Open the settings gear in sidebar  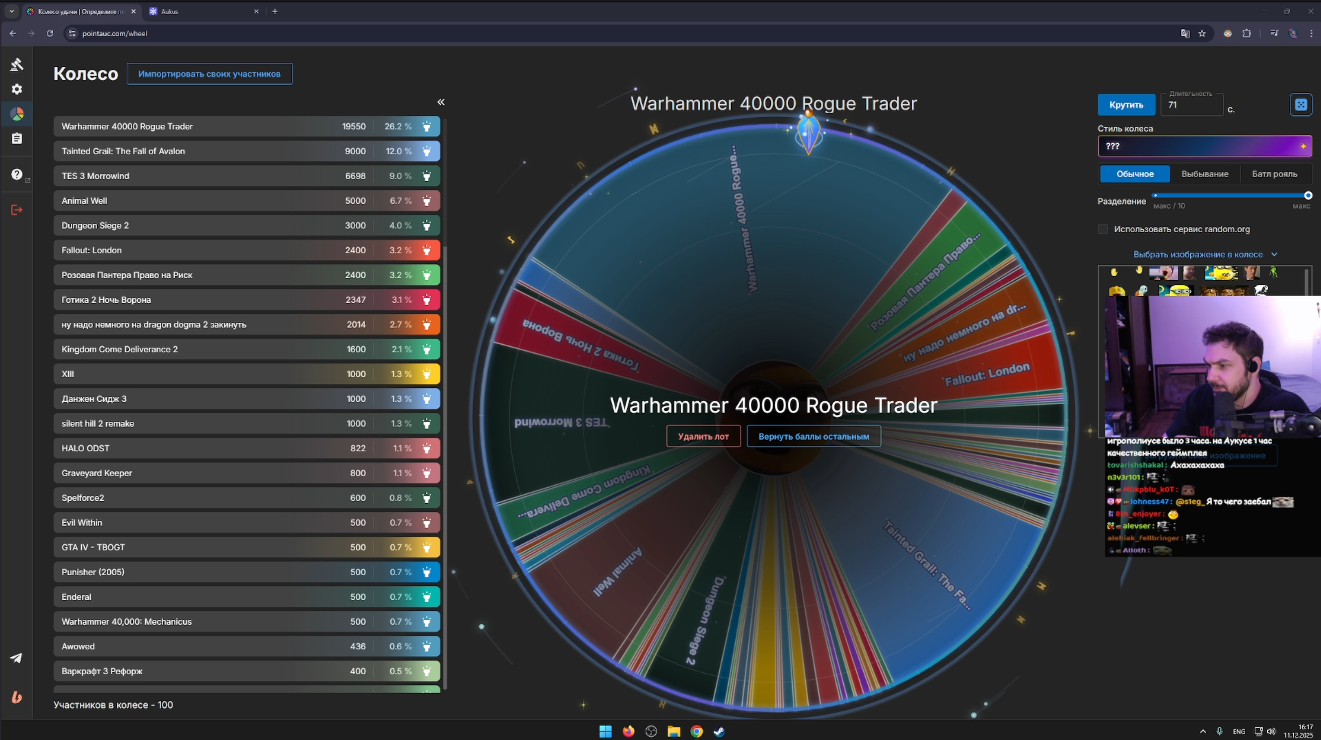point(17,89)
